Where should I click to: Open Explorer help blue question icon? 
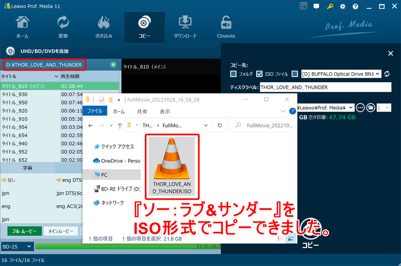292,111
